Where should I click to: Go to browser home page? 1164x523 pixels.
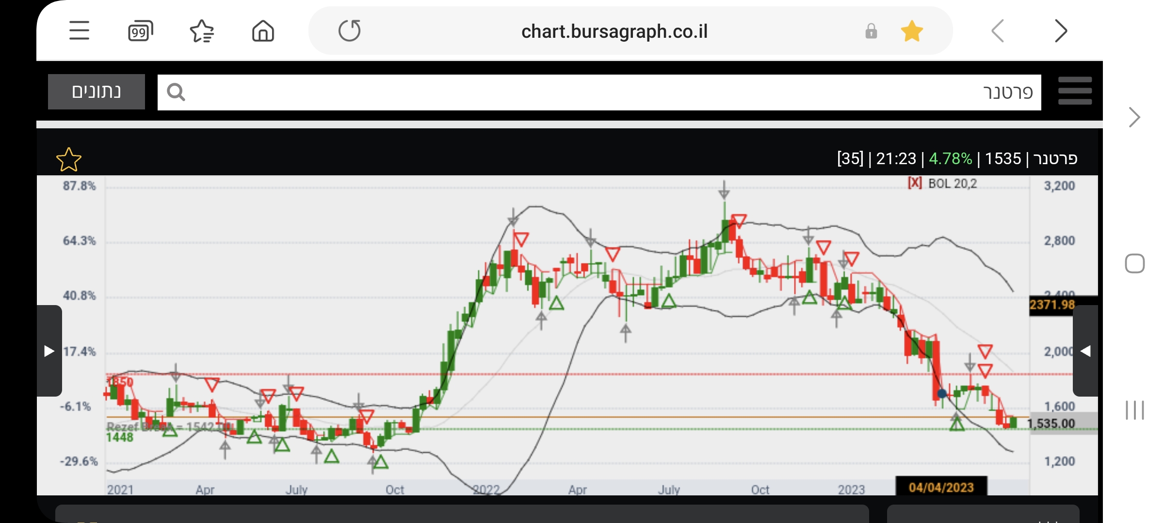pyautogui.click(x=263, y=31)
